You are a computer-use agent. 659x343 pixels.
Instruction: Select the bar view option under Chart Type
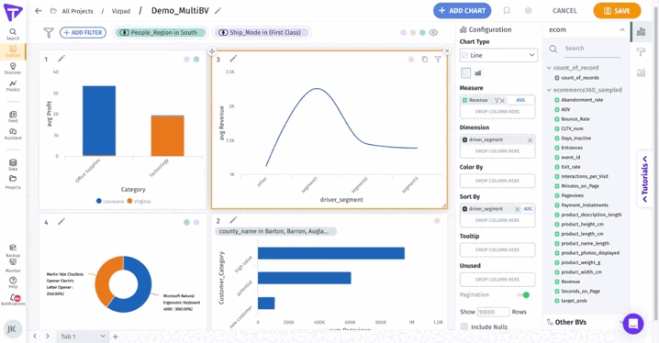(478, 72)
